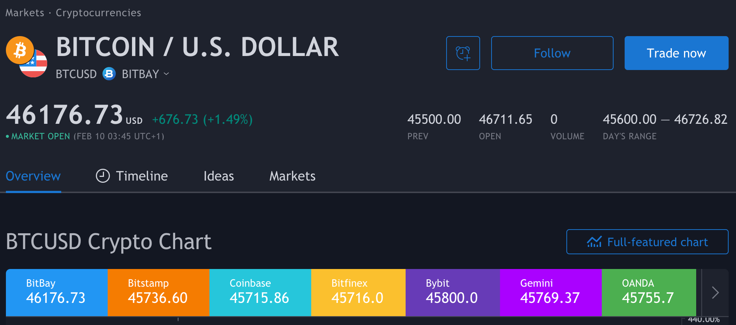Image resolution: width=736 pixels, height=325 pixels.
Task: Open the Full-featured chart
Action: pyautogui.click(x=647, y=242)
